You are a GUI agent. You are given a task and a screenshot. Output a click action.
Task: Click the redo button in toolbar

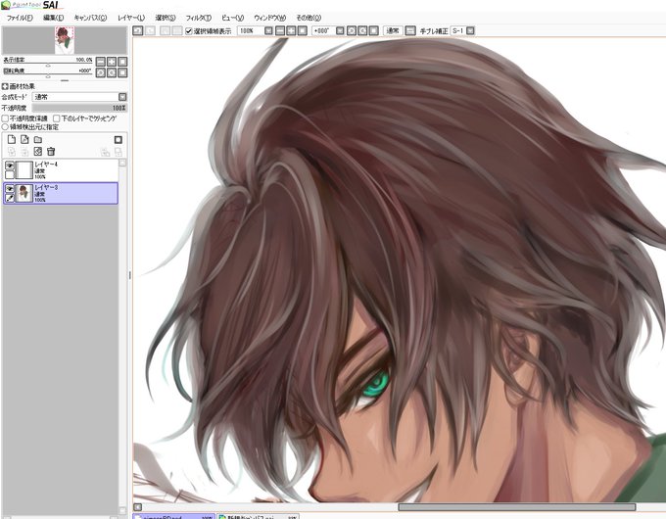[150, 30]
